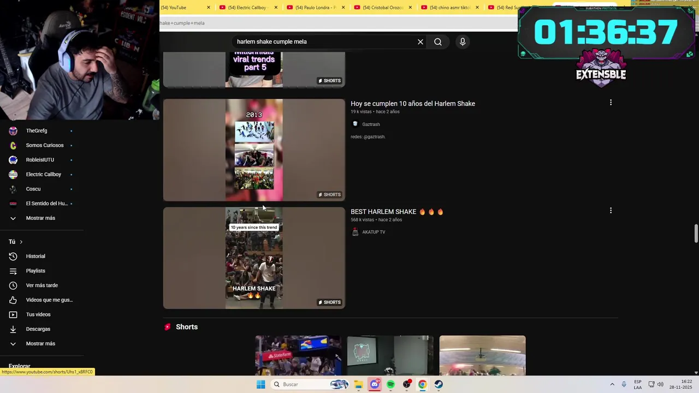Close the Electric Callboy tab

pos(276,8)
